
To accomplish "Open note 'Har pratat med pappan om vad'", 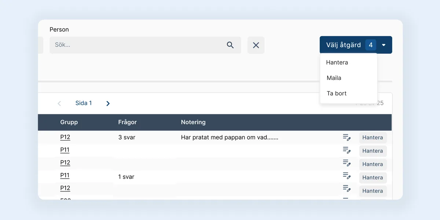I will click(230, 138).
